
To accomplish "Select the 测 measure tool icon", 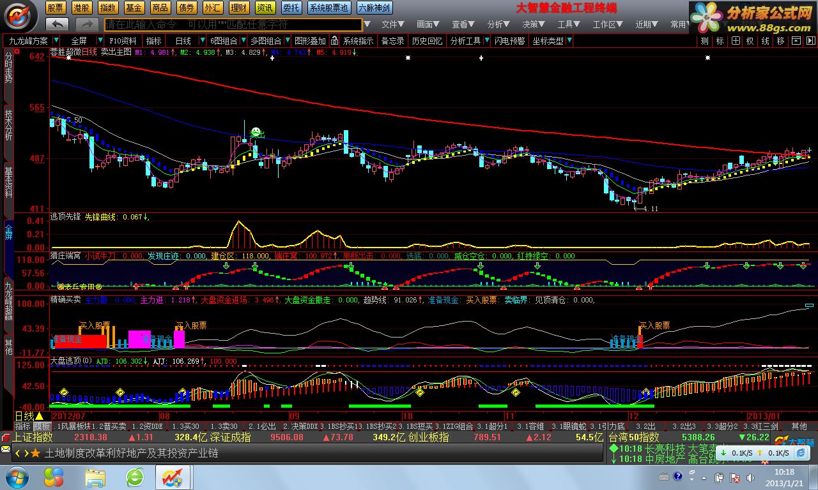I will [704, 40].
